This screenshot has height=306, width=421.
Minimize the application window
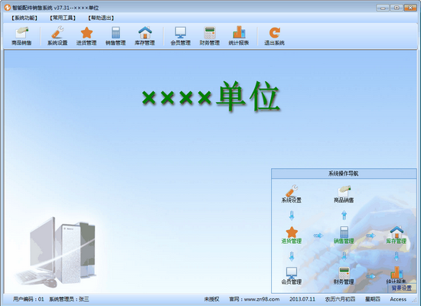pos(383,8)
